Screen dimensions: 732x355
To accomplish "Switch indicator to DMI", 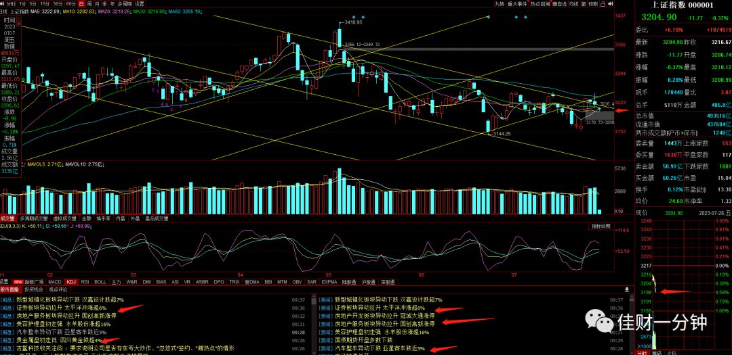I will (146, 282).
